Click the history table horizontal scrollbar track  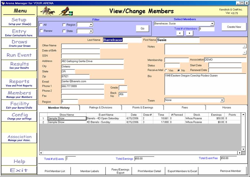pos(140,153)
